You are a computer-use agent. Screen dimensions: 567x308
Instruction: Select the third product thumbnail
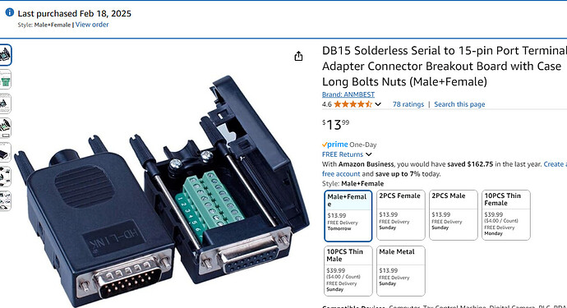tap(5, 103)
